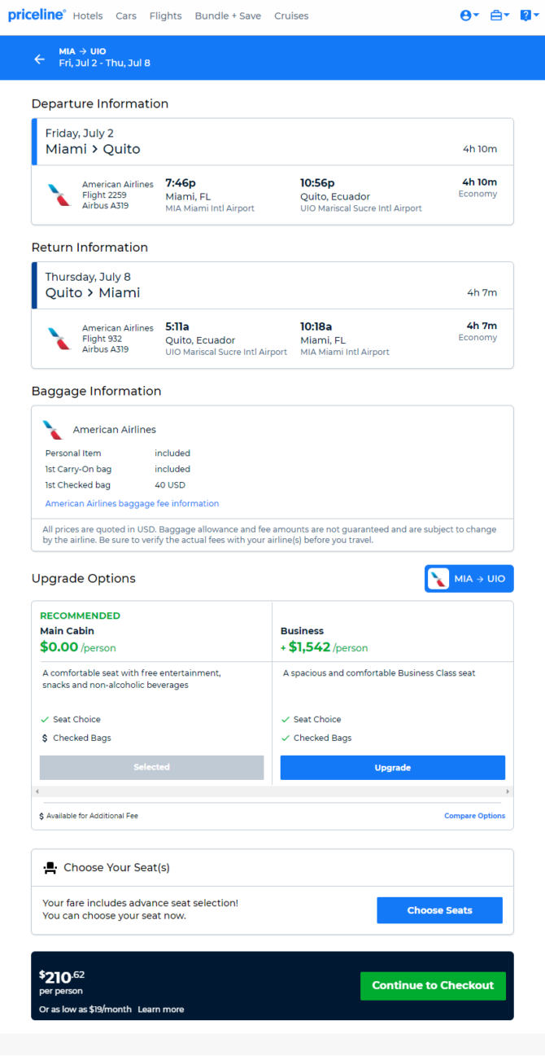The image size is (545, 1056).
Task: Open the Flights menu item
Action: click(x=166, y=16)
